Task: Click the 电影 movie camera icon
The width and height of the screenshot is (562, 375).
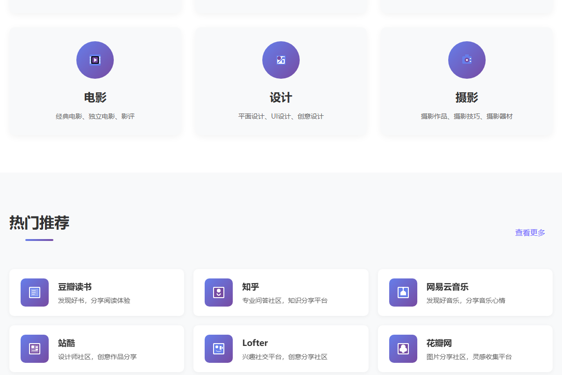Action: [95, 60]
